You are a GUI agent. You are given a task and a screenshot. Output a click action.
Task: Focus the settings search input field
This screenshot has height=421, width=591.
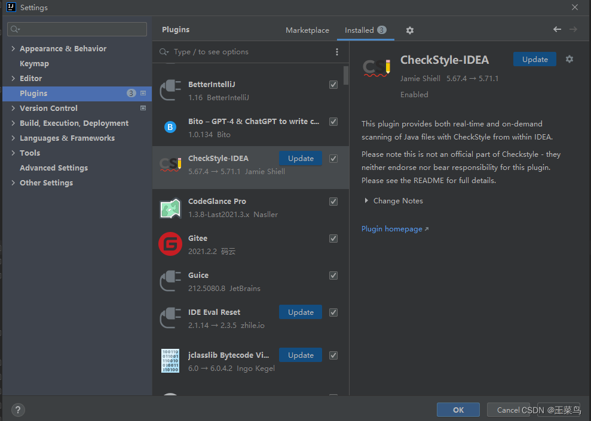[77, 29]
